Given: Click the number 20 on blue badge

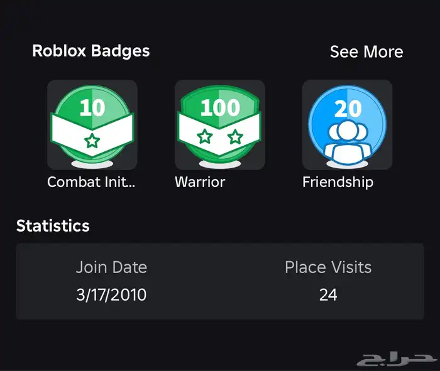Looking at the screenshot, I should coord(348,109).
